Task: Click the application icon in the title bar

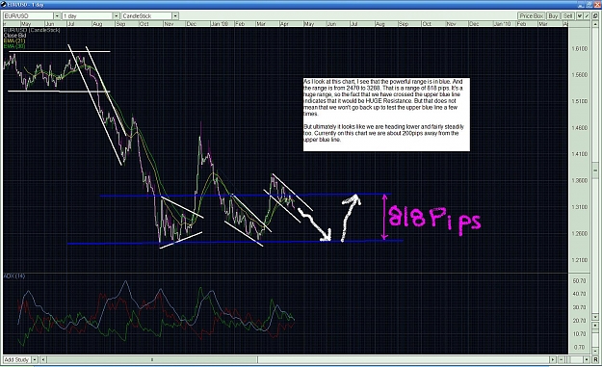Action: (x=4, y=5)
